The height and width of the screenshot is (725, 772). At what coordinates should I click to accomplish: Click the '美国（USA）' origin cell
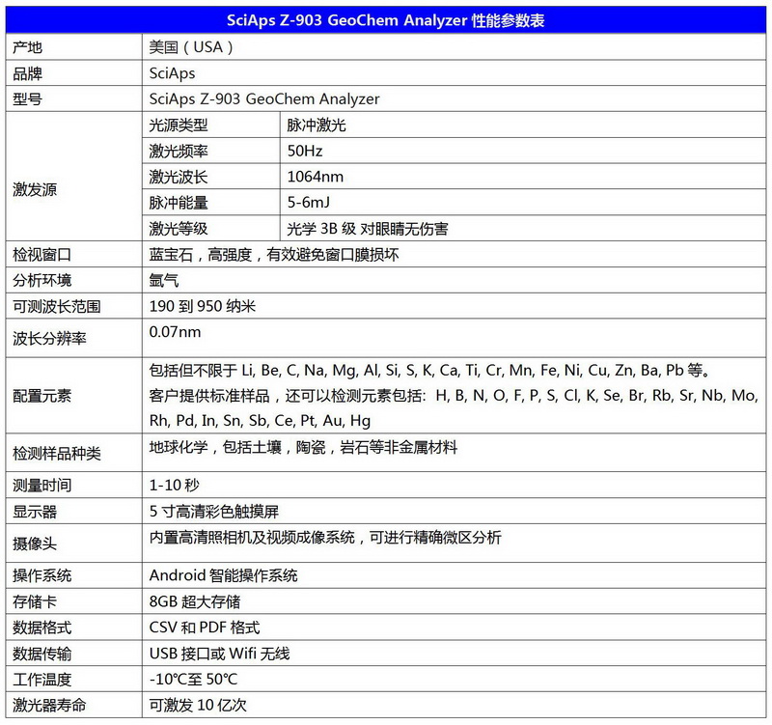click(192, 47)
